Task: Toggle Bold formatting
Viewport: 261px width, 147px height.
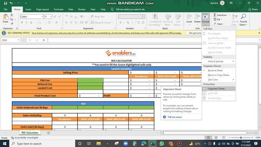Action: coord(22,22)
